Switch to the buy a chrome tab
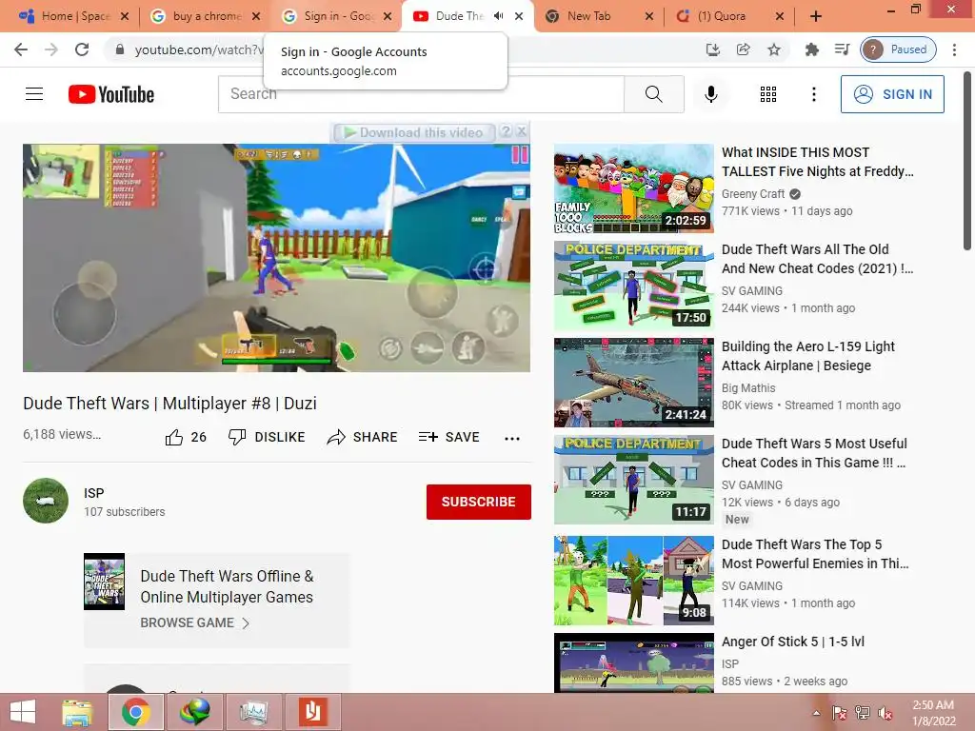This screenshot has width=975, height=731. coord(206,16)
